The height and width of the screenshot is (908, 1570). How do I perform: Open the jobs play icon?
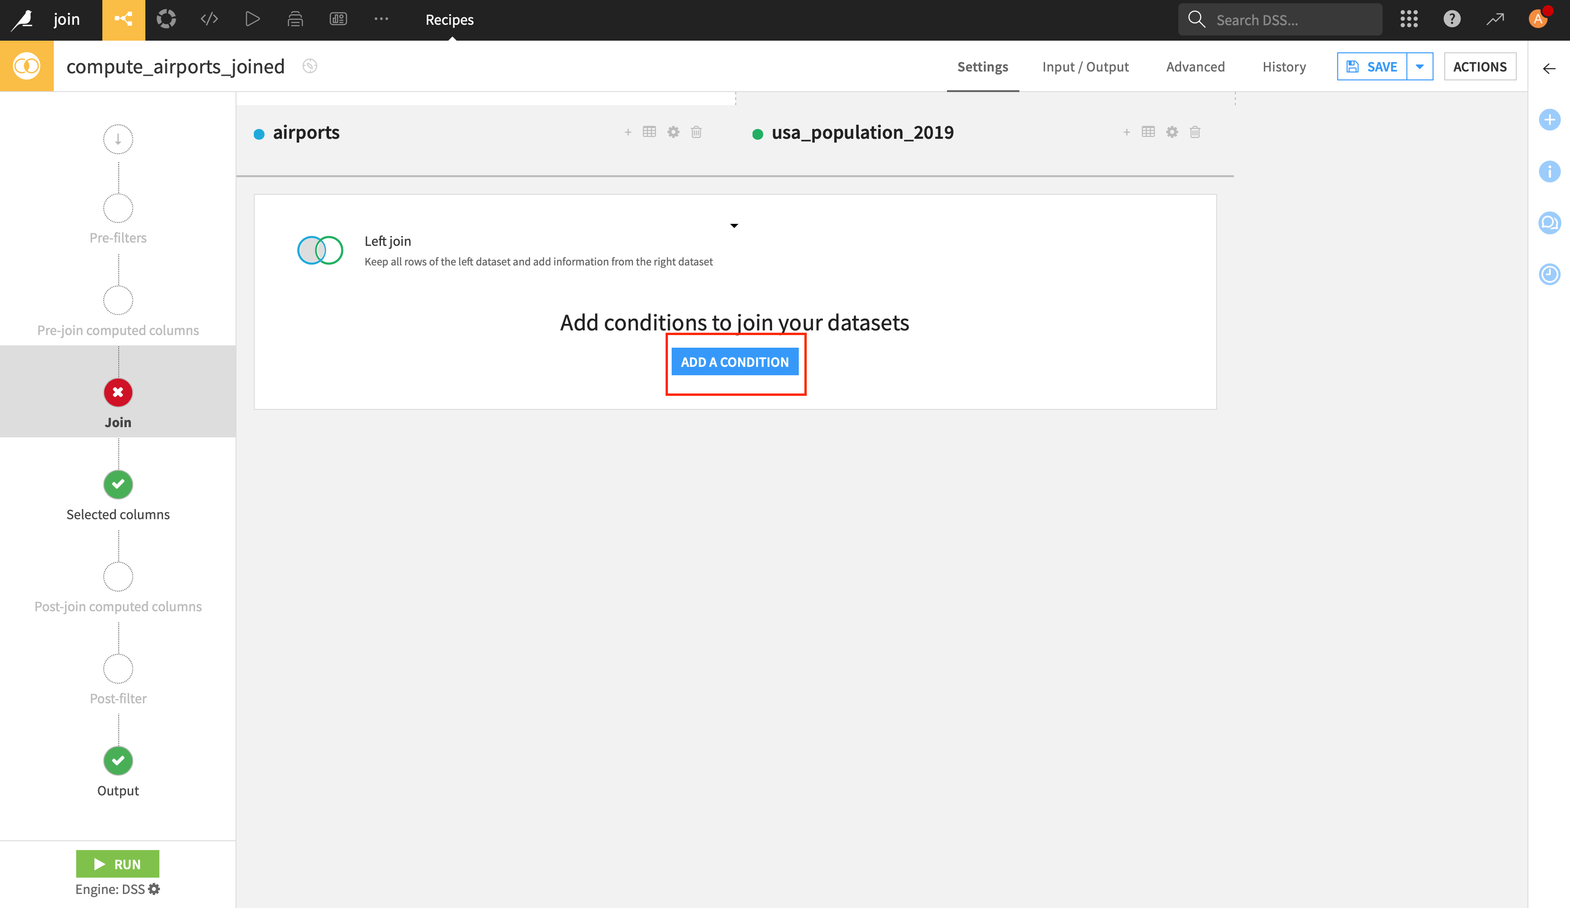click(x=252, y=19)
